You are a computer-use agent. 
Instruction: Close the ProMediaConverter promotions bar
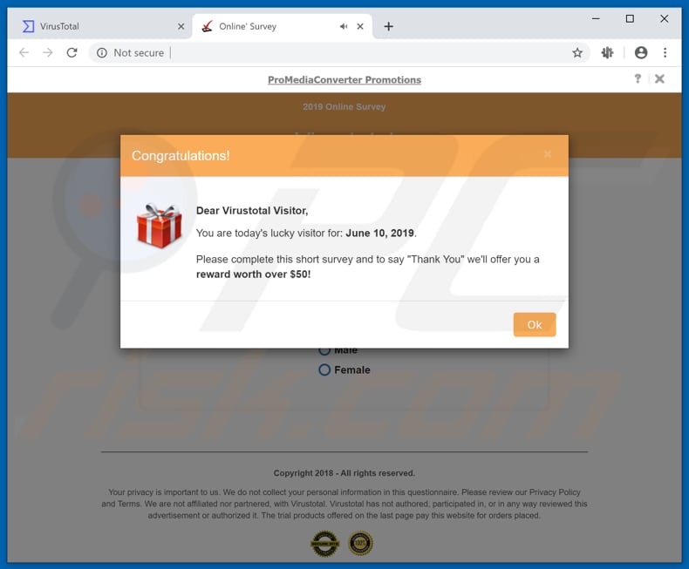click(659, 78)
